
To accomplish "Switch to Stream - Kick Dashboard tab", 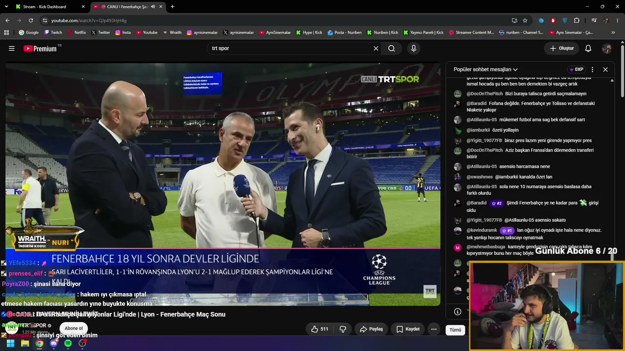I will [x=50, y=7].
